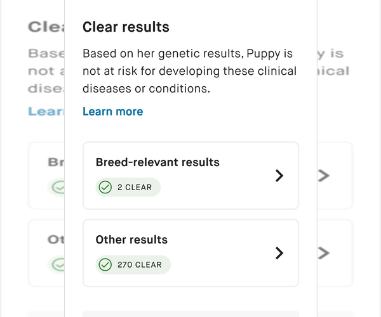Click the blurred checkmark icon left of Other results card
This screenshot has height=317, width=381.
click(x=59, y=264)
